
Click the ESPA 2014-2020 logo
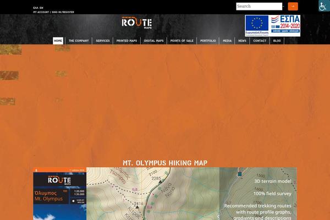(x=285, y=25)
